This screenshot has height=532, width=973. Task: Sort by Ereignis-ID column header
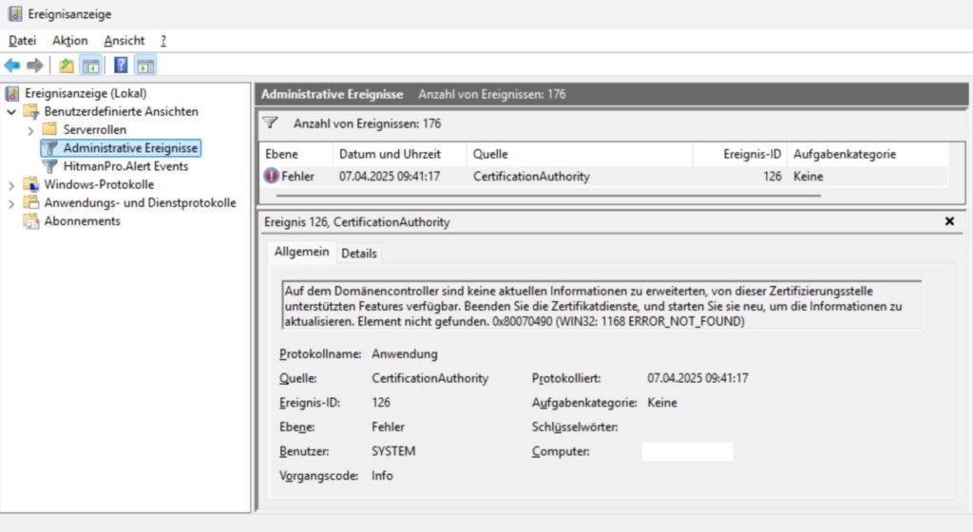[739, 154]
